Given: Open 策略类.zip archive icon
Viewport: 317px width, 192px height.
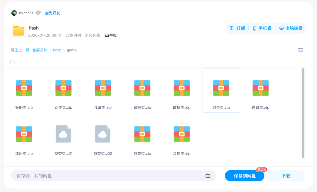Looking at the screenshot, I should [x=24, y=88].
